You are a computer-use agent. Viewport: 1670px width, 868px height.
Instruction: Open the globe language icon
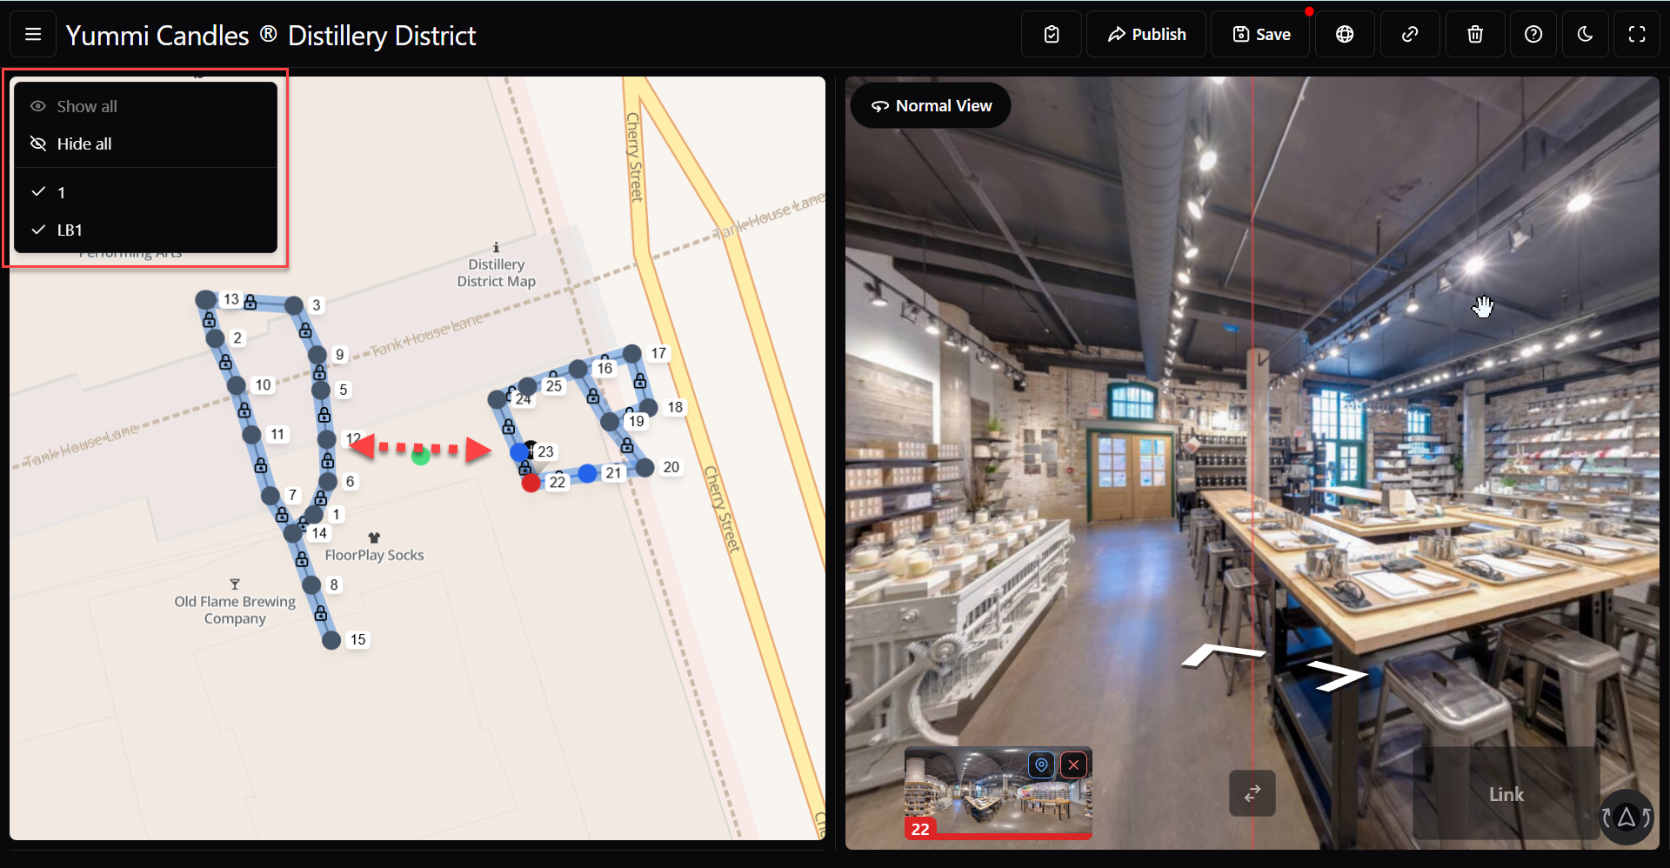coord(1345,35)
